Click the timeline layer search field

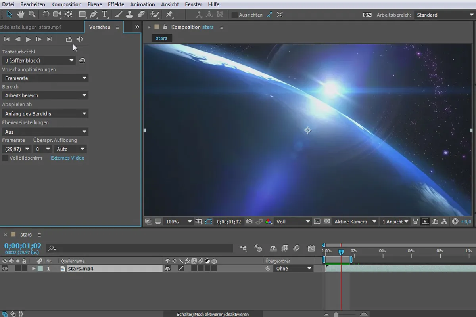pyautogui.click(x=140, y=248)
